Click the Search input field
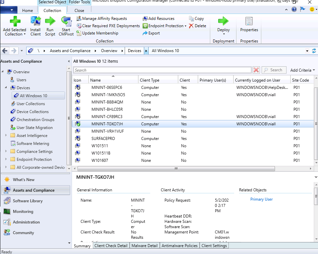Image resolution: width=318 pixels, height=254 pixels. (162, 70)
